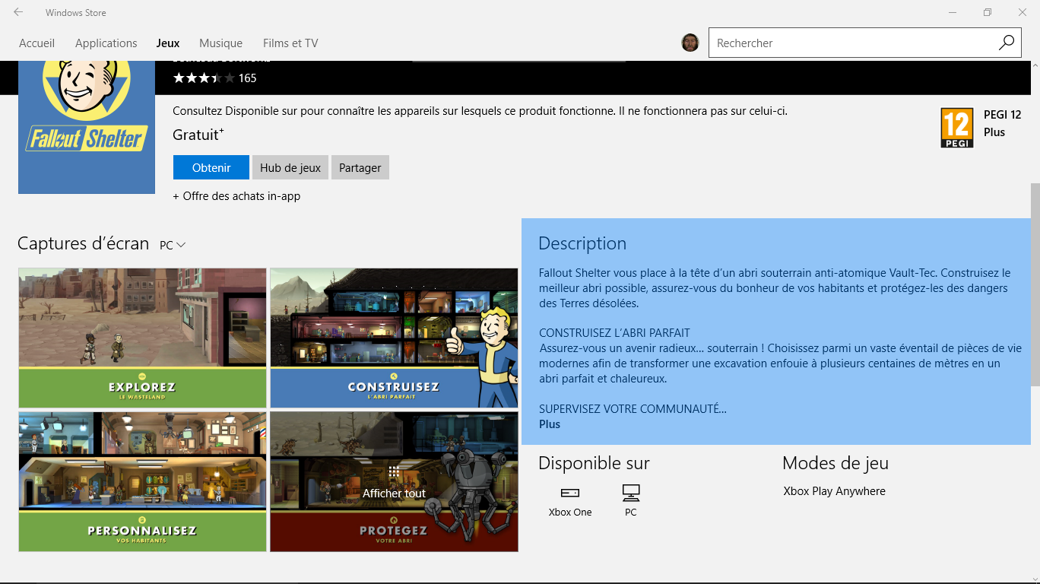Click Offre des achats in-app text
This screenshot has height=584, width=1040.
click(236, 196)
